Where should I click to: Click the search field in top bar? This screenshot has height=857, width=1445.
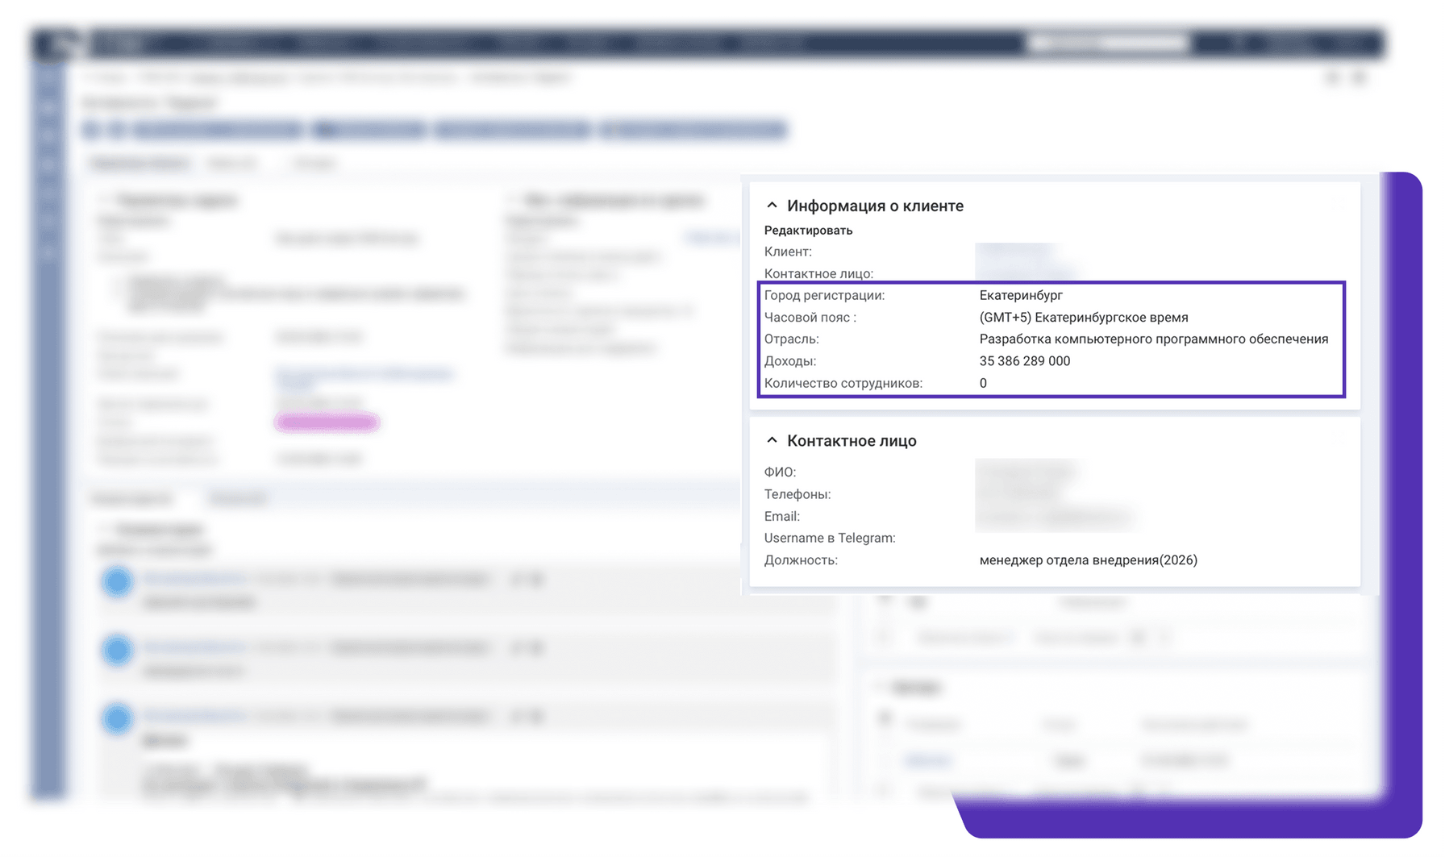pos(1108,43)
